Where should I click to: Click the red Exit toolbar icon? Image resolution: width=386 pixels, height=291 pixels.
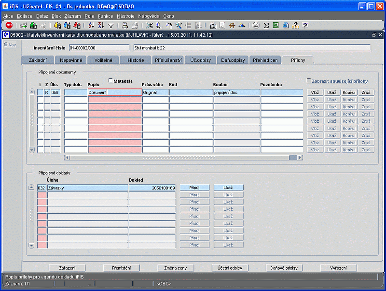(x=9, y=25)
